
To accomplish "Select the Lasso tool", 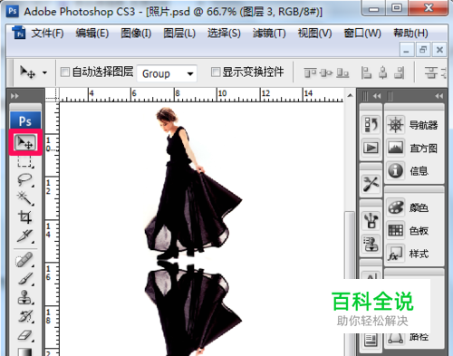I will [x=24, y=179].
